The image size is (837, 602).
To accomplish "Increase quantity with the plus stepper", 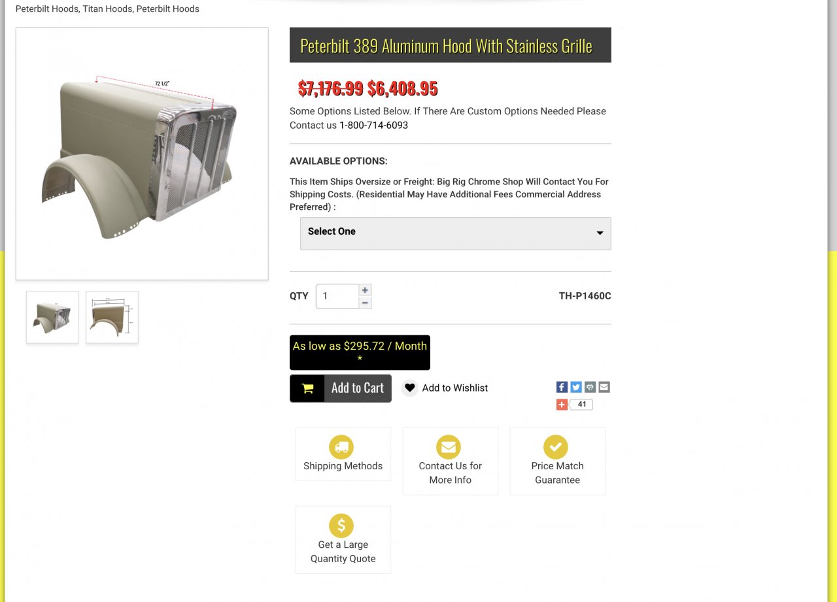I will point(365,290).
